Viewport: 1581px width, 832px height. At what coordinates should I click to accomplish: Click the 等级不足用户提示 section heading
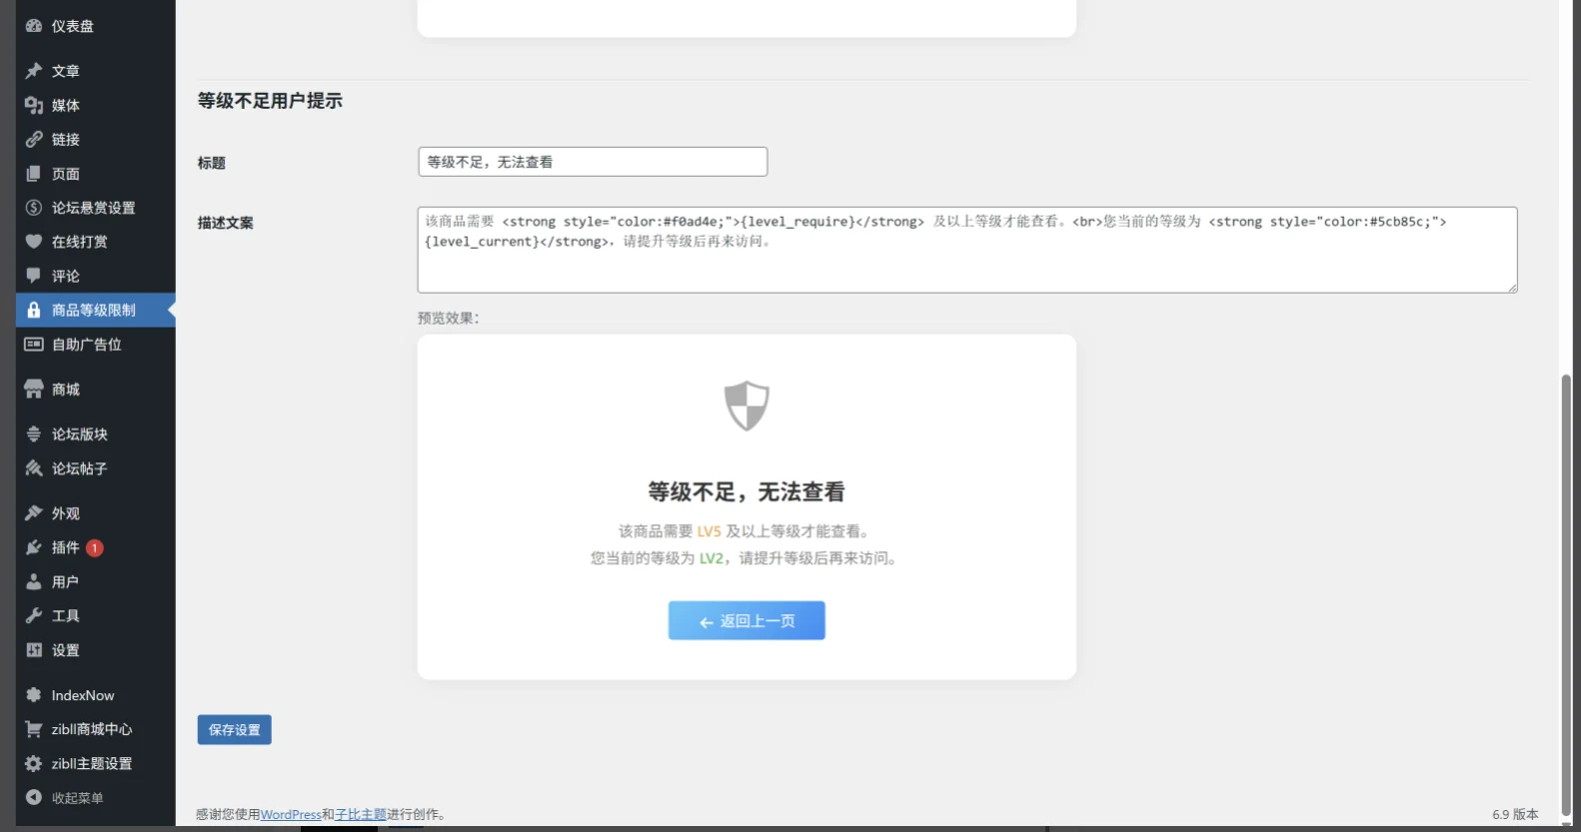(x=270, y=101)
